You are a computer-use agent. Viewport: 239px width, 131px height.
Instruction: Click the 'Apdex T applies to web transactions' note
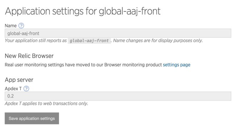(x=46, y=104)
